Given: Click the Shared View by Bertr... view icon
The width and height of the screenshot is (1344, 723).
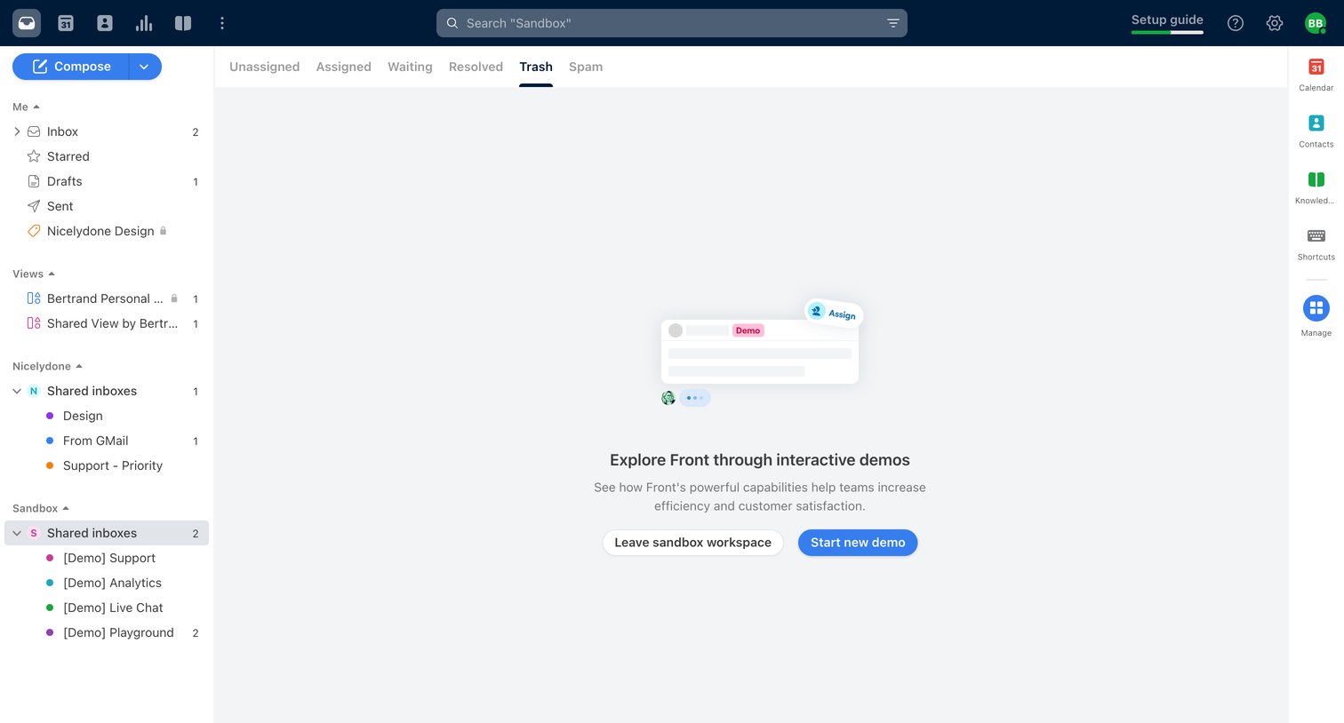Looking at the screenshot, I should click(x=34, y=323).
